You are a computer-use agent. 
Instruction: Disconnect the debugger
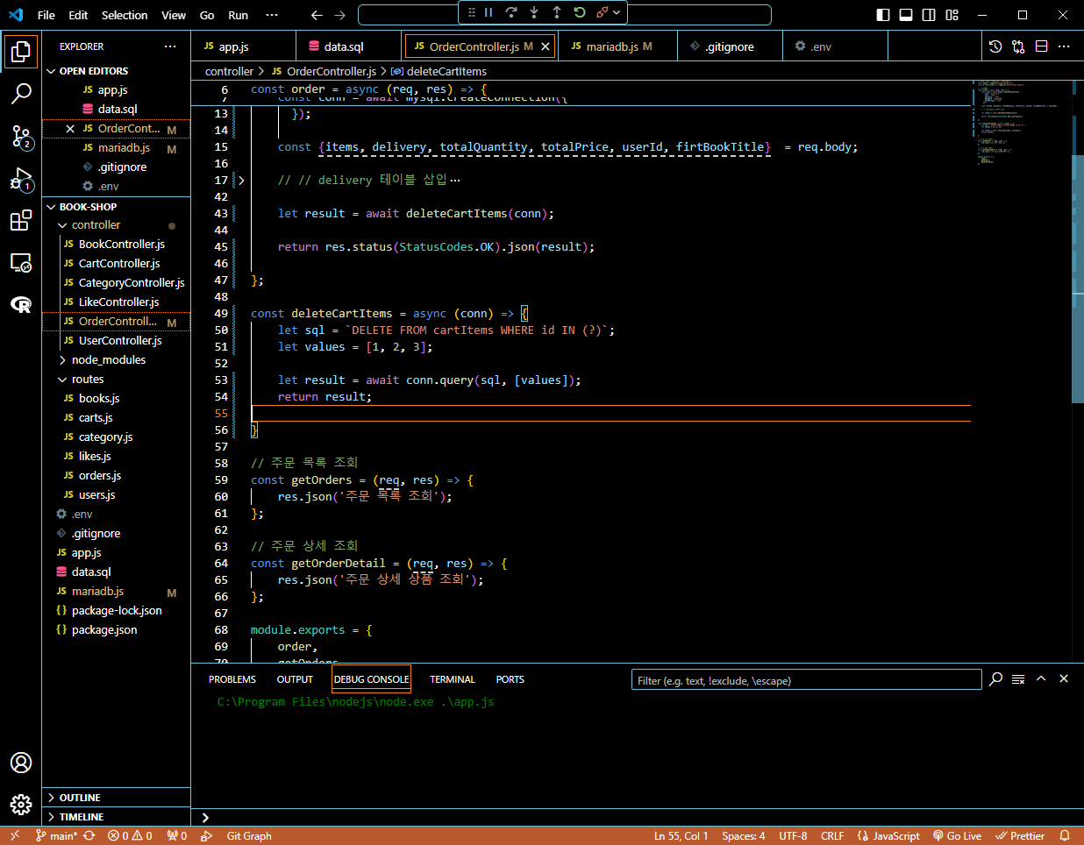(x=602, y=12)
